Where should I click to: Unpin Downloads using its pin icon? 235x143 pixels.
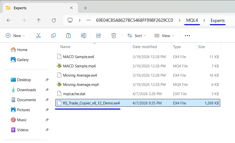pos(47,90)
